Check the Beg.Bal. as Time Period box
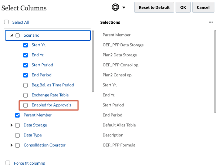217x168 pixels. pos(26,85)
